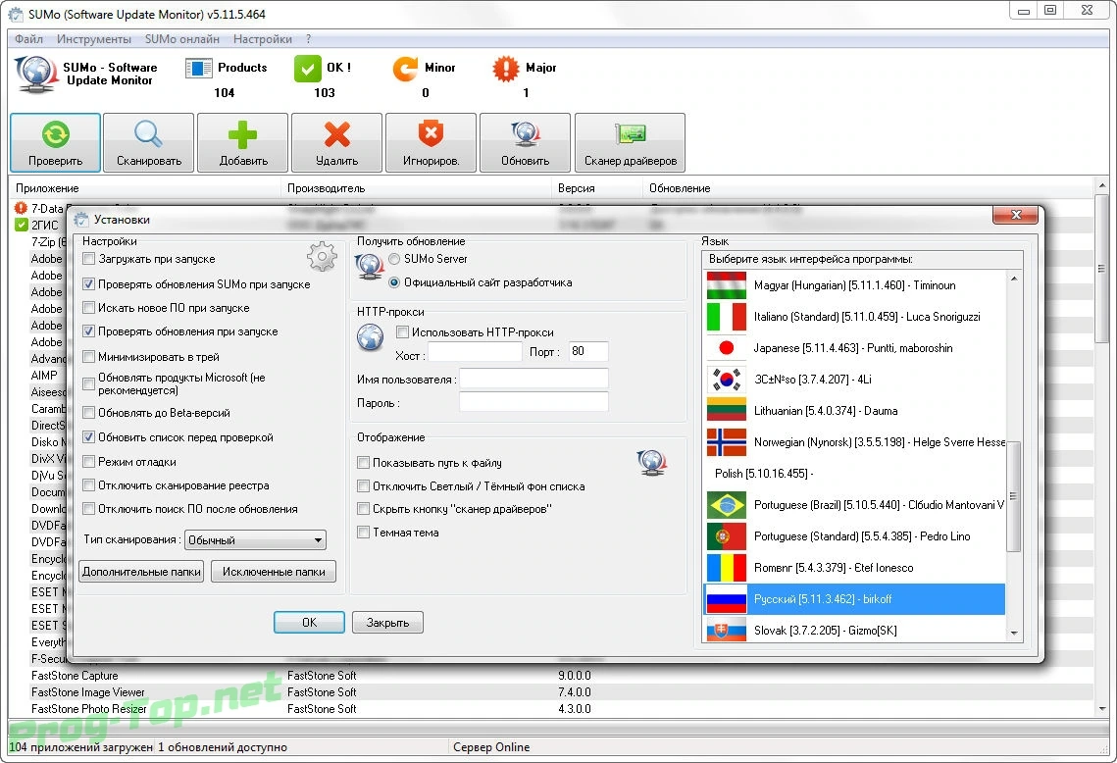The height and width of the screenshot is (763, 1117).
Task: Enable Обновлять до Beta-версий checkbox
Action: tap(89, 413)
